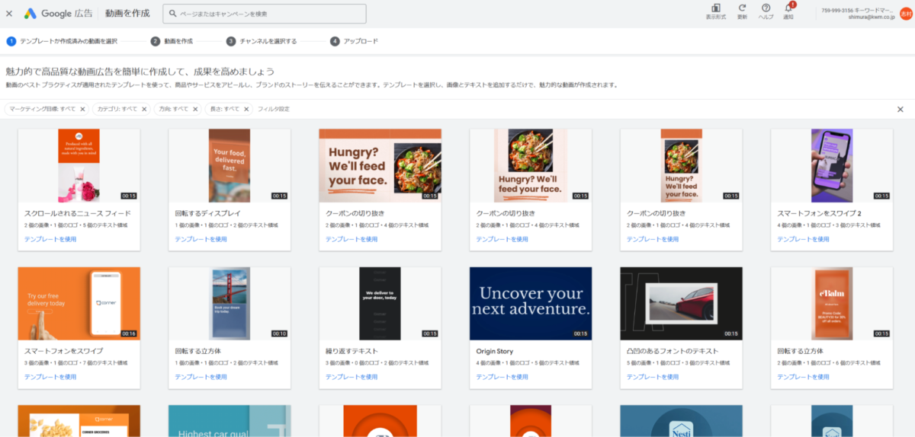Click the スマートフォンをスワイプ 2 title
Viewport: 915px width, 437px height.
point(819,213)
